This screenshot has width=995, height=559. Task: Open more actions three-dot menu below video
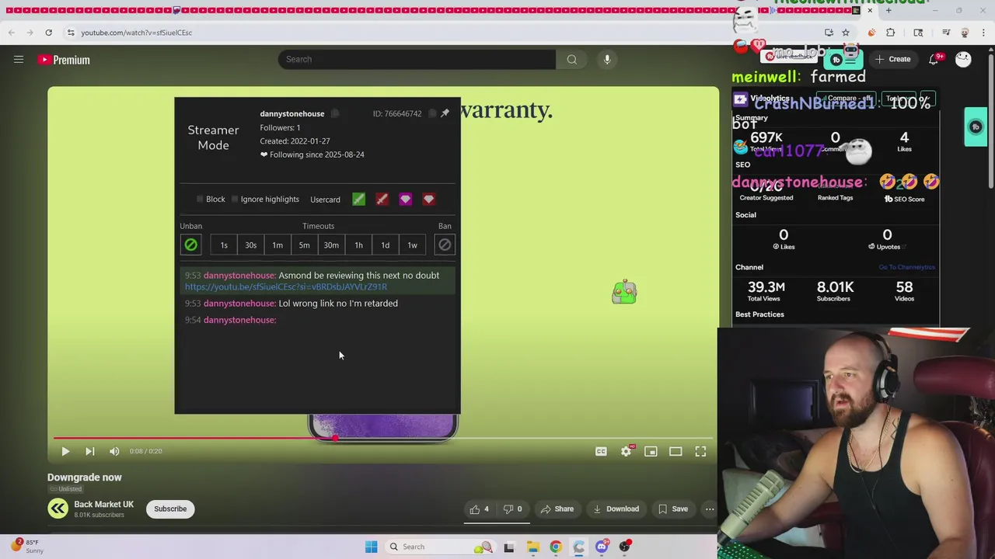[x=710, y=509]
